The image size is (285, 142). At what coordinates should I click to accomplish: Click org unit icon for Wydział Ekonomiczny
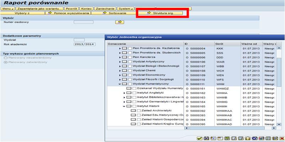(x=124, y=75)
